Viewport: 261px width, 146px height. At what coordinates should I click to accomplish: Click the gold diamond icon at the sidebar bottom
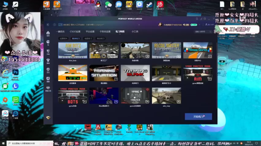pyautogui.click(x=48, y=117)
